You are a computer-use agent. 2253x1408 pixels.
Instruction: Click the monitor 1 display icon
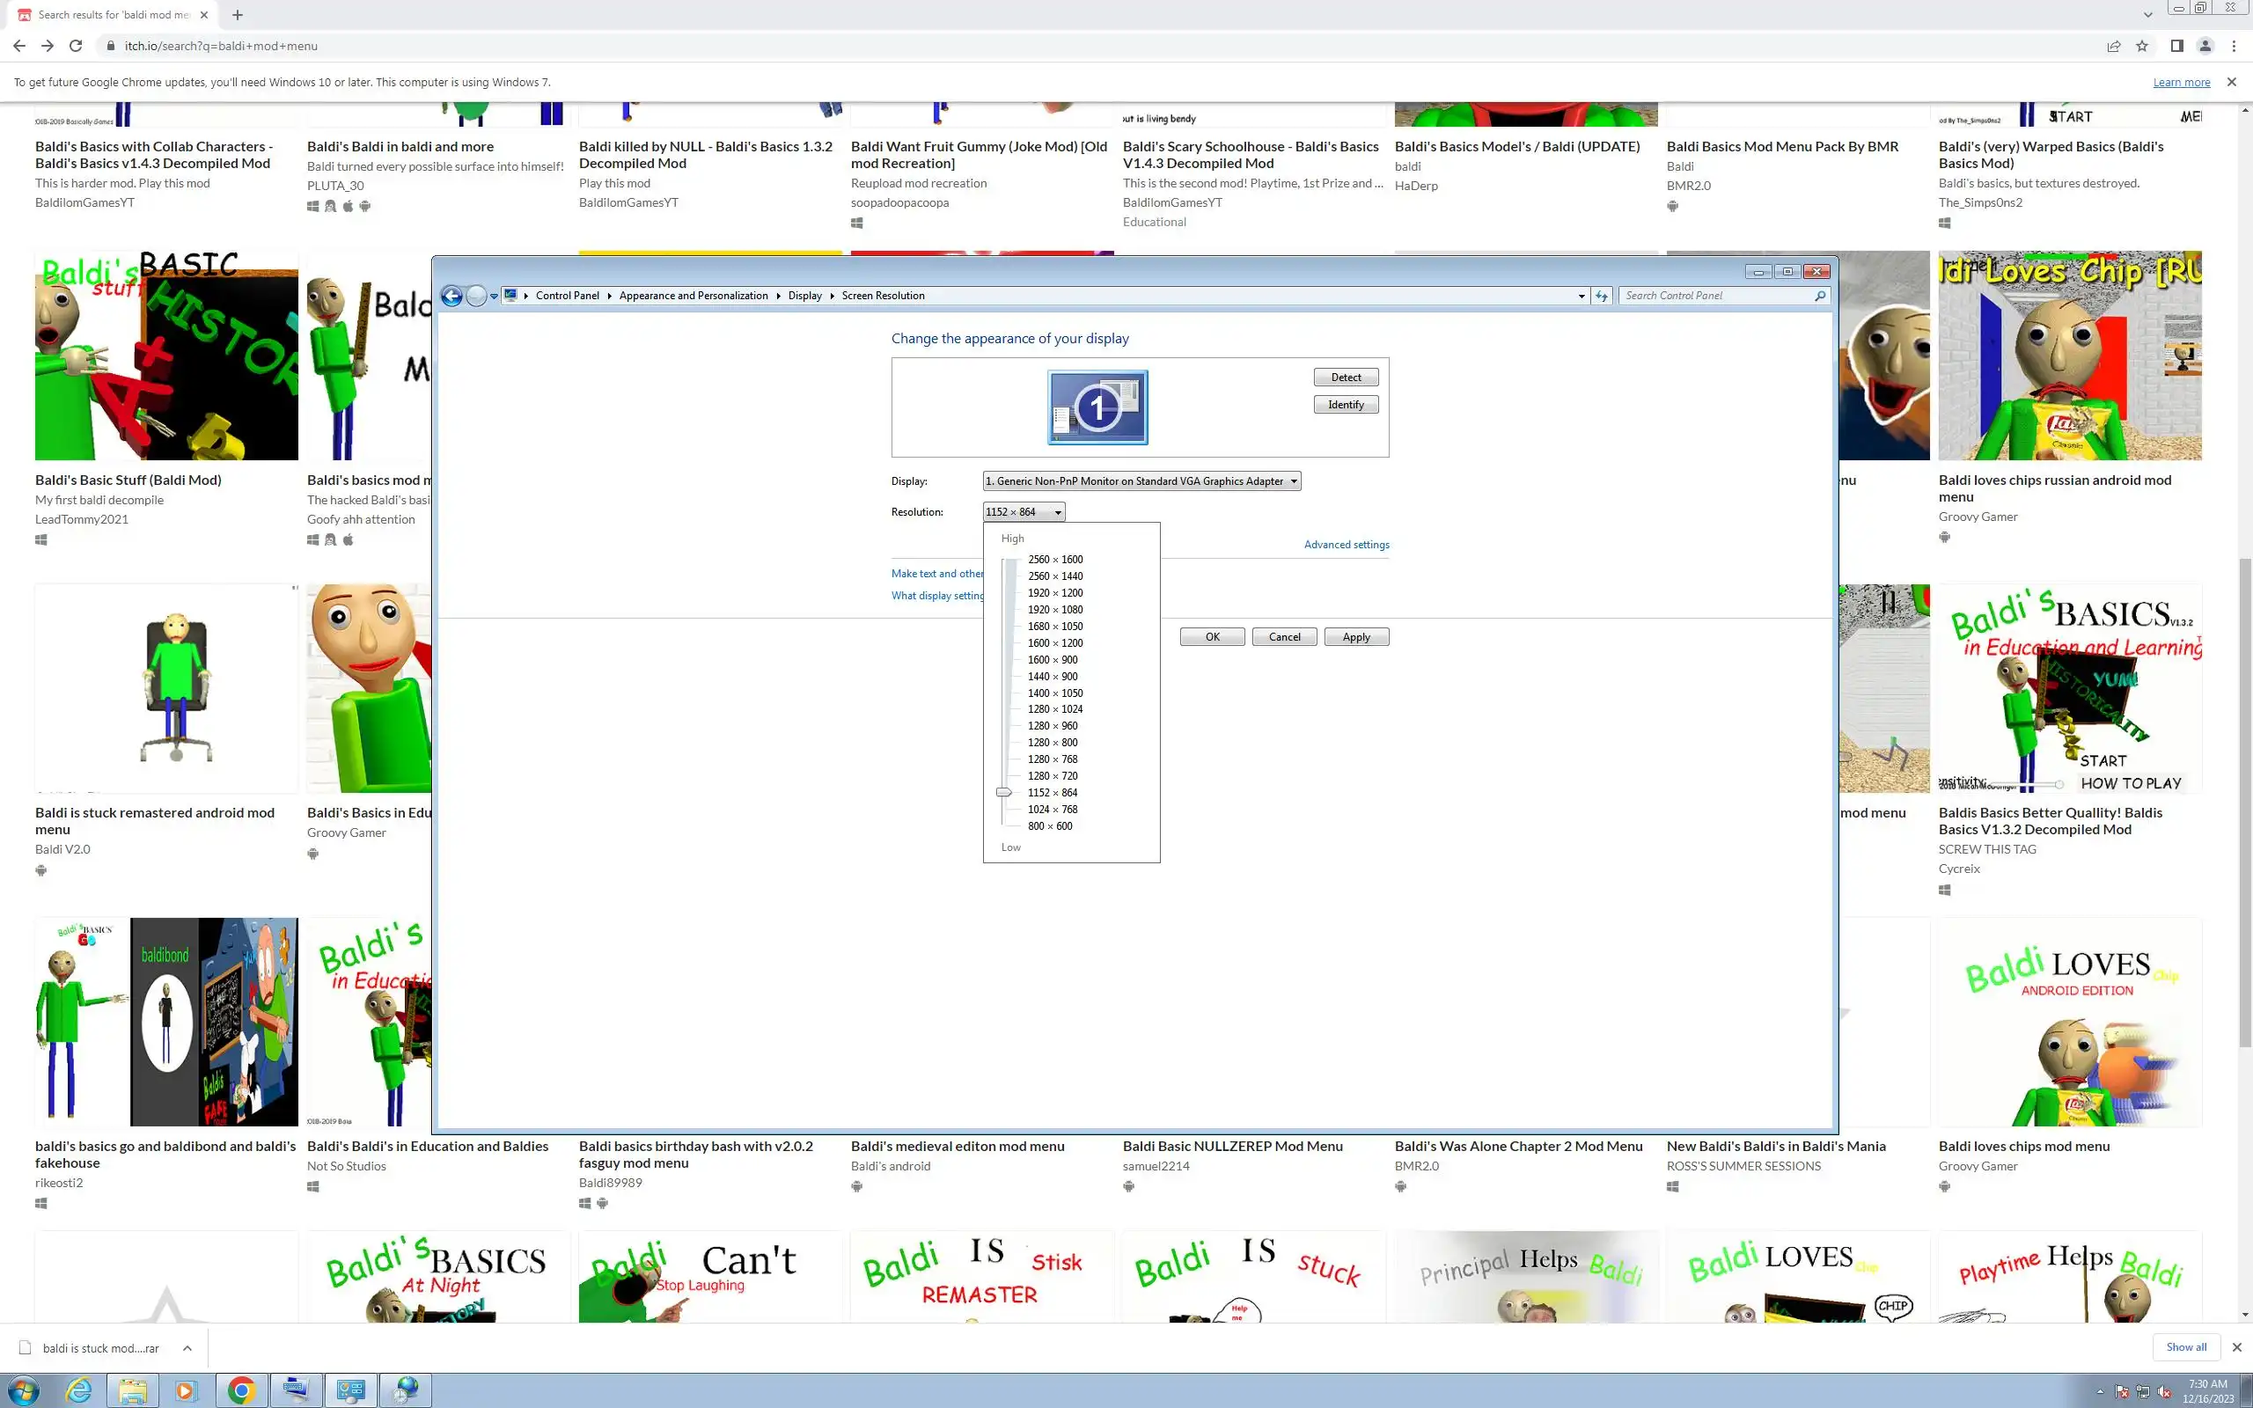click(x=1097, y=407)
